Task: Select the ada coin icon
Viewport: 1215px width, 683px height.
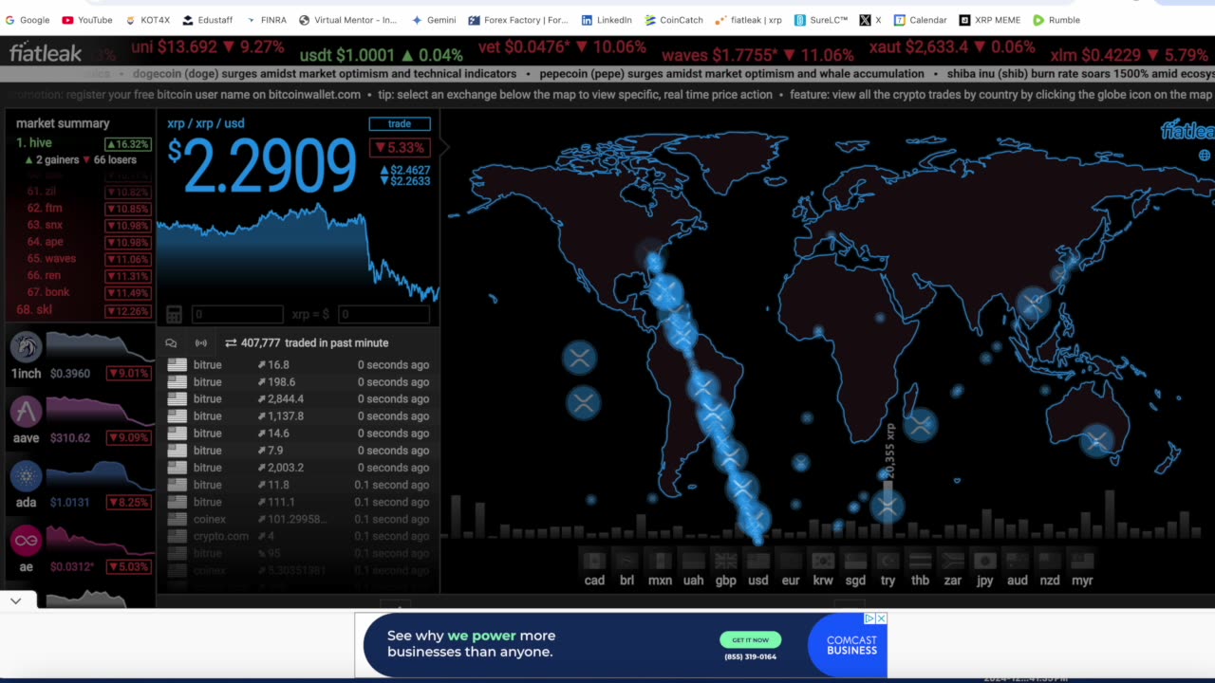Action: 26,476
